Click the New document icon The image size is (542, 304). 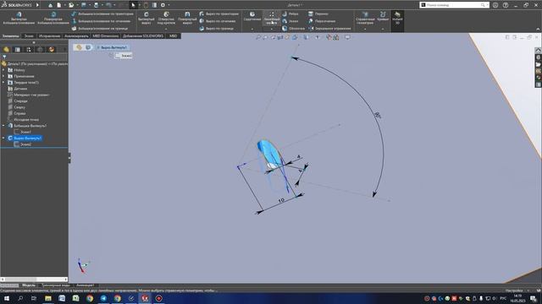click(x=59, y=5)
